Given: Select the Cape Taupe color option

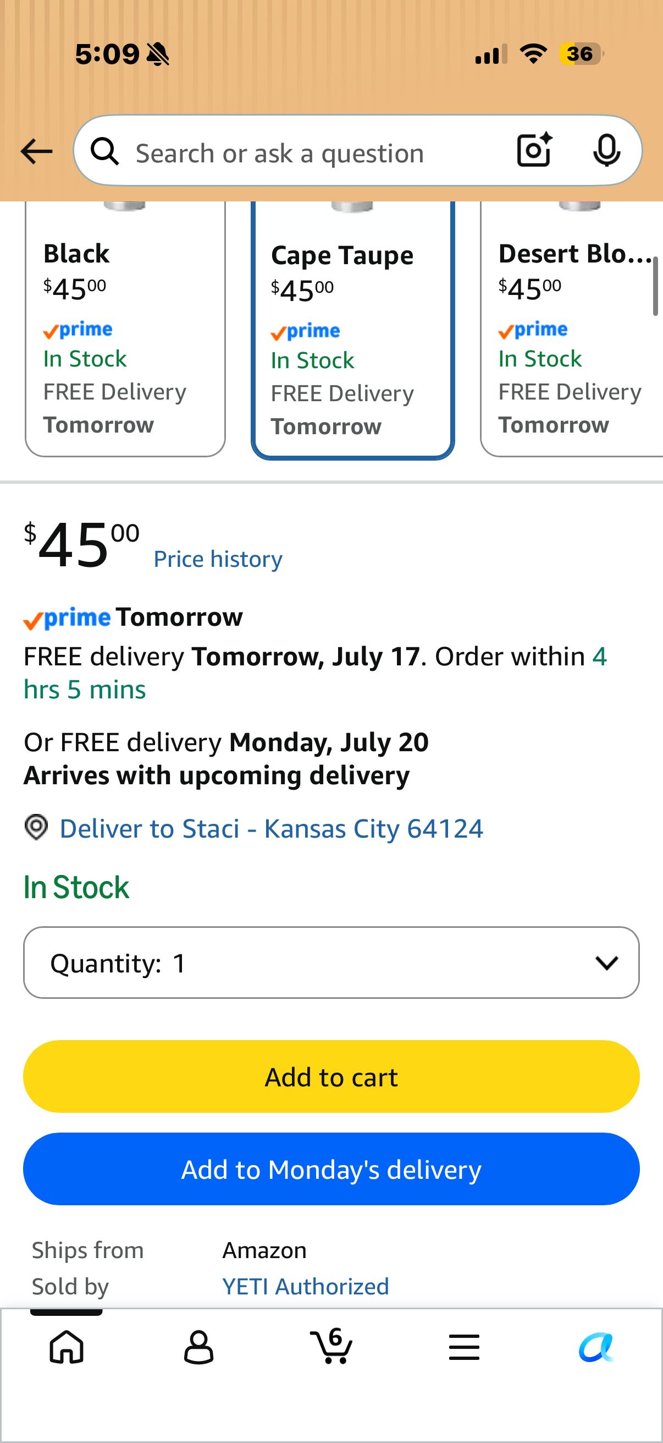Looking at the screenshot, I should tap(352, 331).
